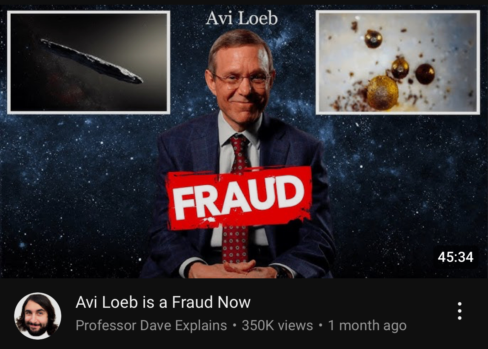Click the golden spherules inset picture
This screenshot has height=349, width=488.
tap(398, 62)
